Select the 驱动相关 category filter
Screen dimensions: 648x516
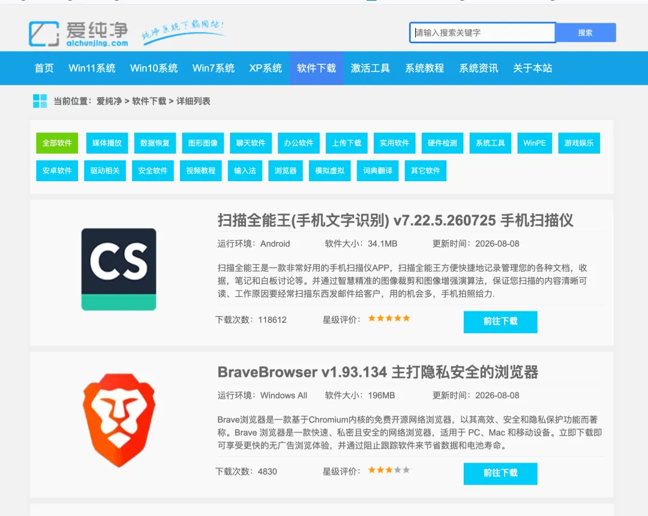105,170
